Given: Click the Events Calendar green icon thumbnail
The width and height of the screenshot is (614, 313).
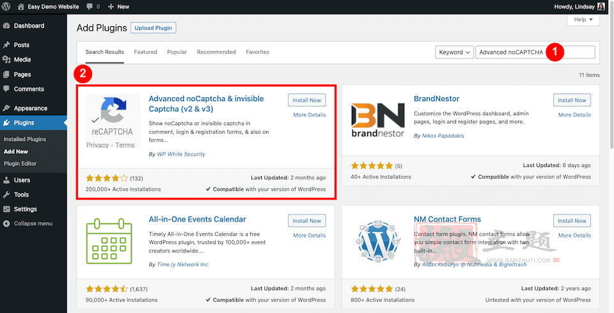Looking at the screenshot, I should 109,241.
